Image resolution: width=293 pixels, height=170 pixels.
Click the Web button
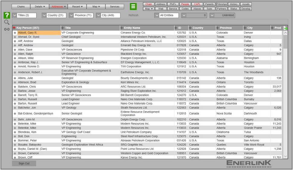161,9
